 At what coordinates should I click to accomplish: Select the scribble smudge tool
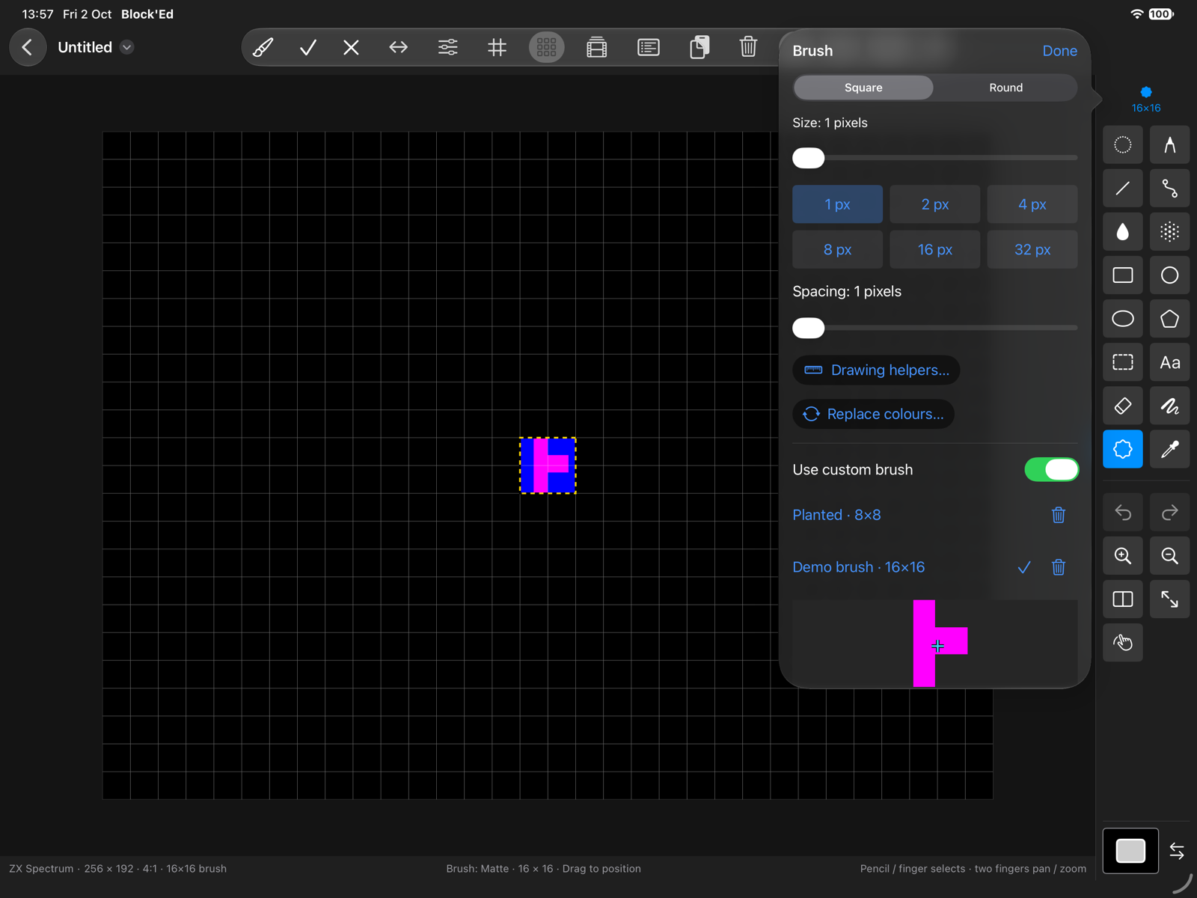(1169, 406)
